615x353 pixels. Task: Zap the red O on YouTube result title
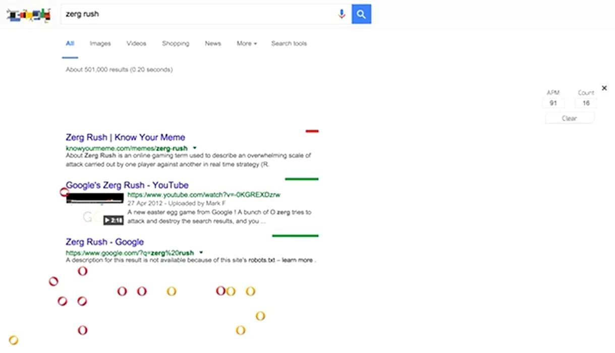[x=64, y=192]
